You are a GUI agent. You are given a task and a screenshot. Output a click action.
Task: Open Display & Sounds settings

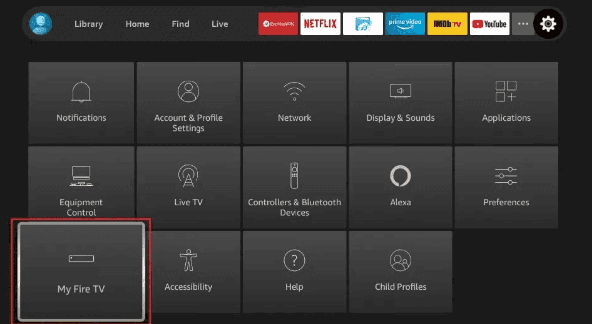(400, 102)
